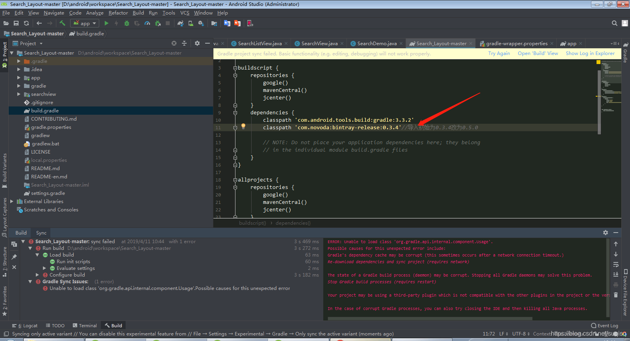Toggle soft-wrap in the error console
The height and width of the screenshot is (341, 630).
(616, 264)
